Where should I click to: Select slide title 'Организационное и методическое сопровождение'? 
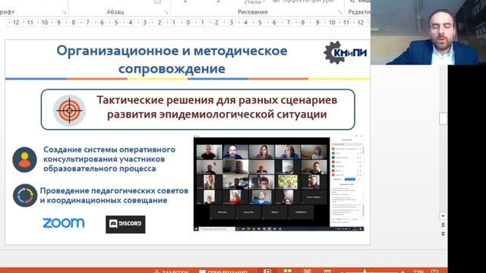(172, 59)
